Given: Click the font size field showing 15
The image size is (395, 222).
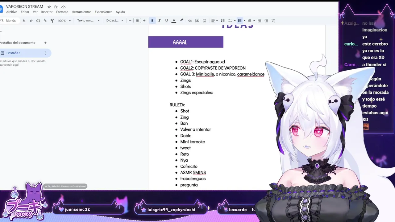Looking at the screenshot, I should [x=137, y=21].
